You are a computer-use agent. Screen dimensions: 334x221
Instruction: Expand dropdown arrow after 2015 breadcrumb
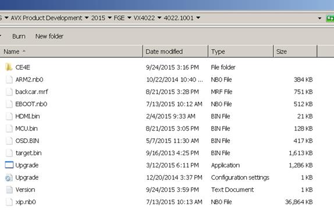pyautogui.click(x=110, y=17)
